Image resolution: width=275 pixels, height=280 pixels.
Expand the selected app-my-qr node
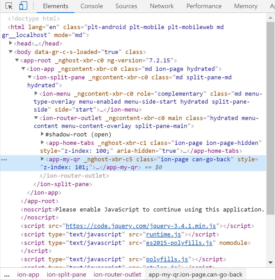coord(42,159)
